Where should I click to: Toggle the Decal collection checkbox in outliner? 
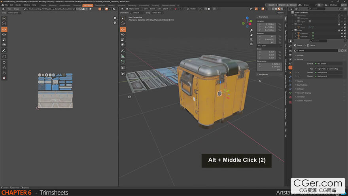(x=339, y=25)
